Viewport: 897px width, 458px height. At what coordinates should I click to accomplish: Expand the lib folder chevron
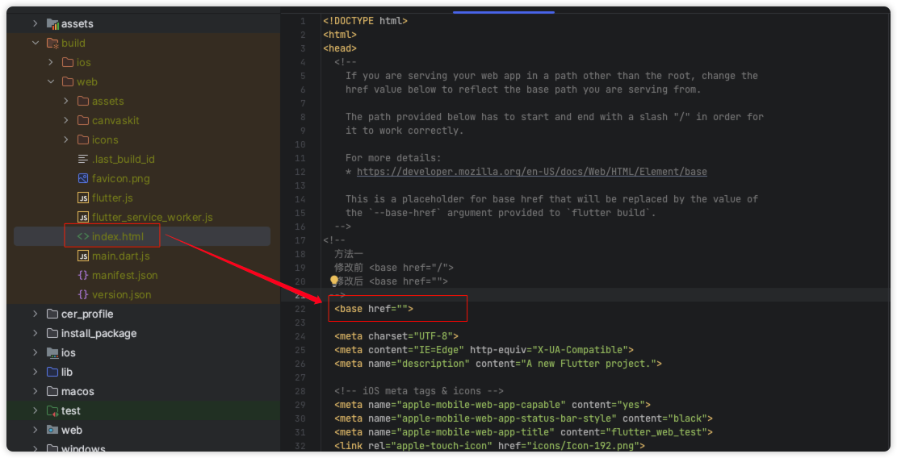pos(35,372)
